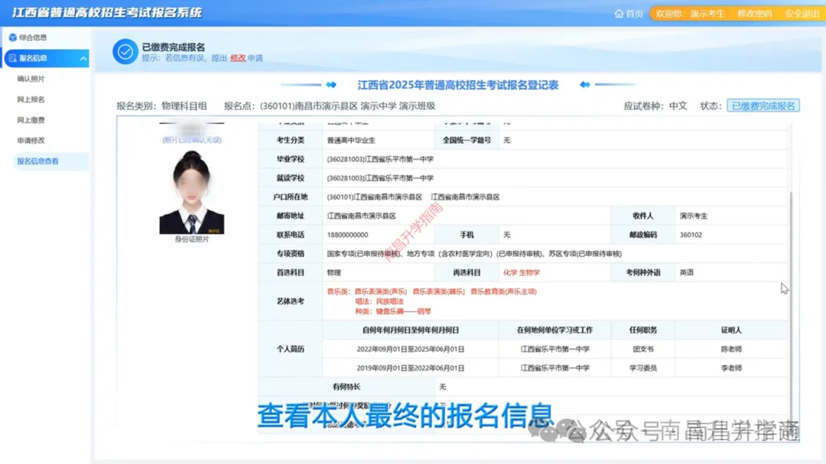Collapse the 报名信息 menu with its chevron
Image resolution: width=826 pixels, height=464 pixels.
tap(83, 58)
